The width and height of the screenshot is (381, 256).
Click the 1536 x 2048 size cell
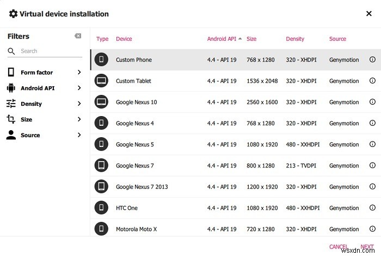262,81
